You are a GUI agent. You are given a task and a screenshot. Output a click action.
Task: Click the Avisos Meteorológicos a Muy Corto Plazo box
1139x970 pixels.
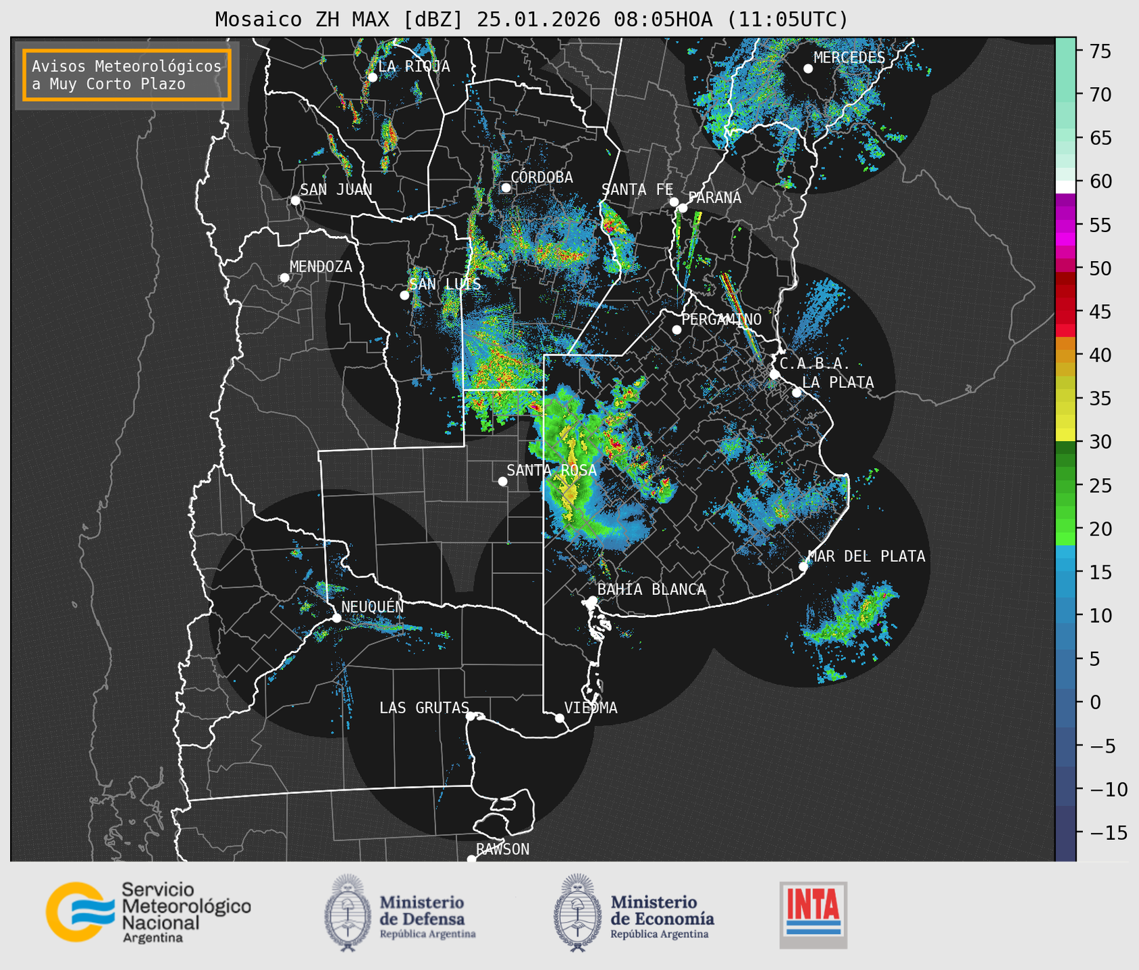(127, 75)
